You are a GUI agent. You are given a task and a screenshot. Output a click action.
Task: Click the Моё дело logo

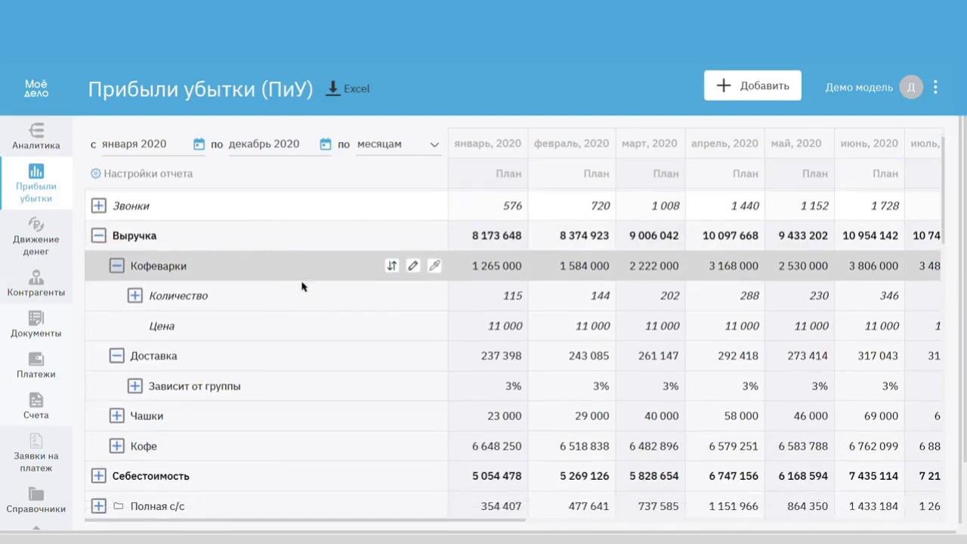(x=36, y=88)
